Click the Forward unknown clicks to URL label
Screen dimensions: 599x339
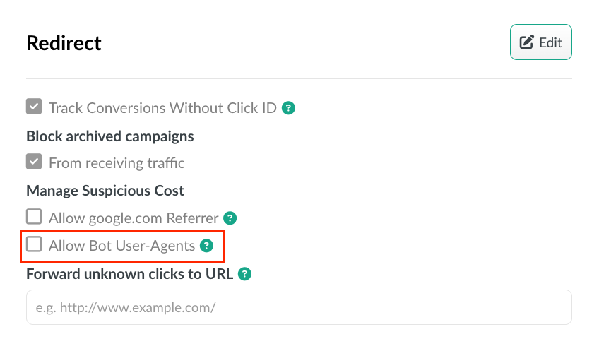pyautogui.click(x=129, y=274)
